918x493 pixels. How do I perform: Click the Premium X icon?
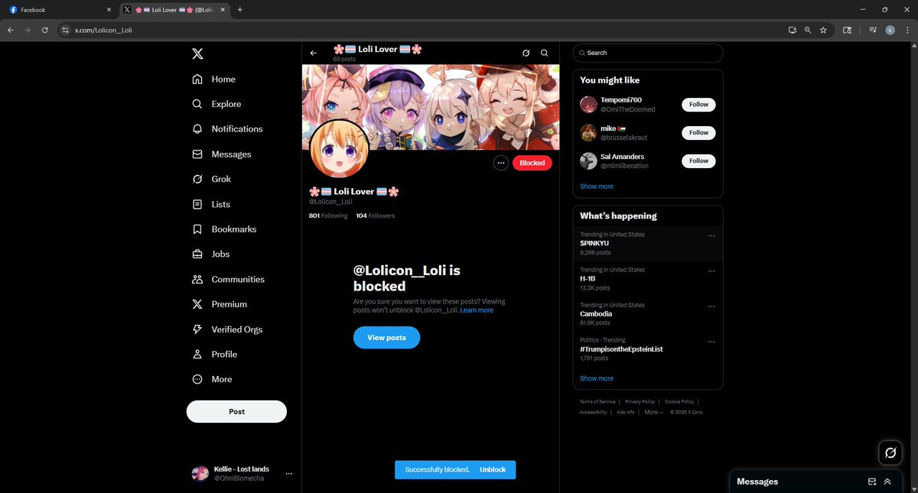pos(197,304)
